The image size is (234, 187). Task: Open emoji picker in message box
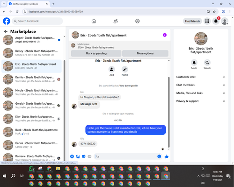[x=159, y=156]
